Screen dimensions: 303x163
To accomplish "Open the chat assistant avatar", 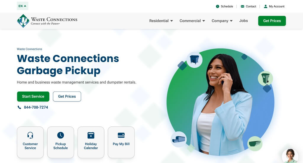I will pos(290,156).
